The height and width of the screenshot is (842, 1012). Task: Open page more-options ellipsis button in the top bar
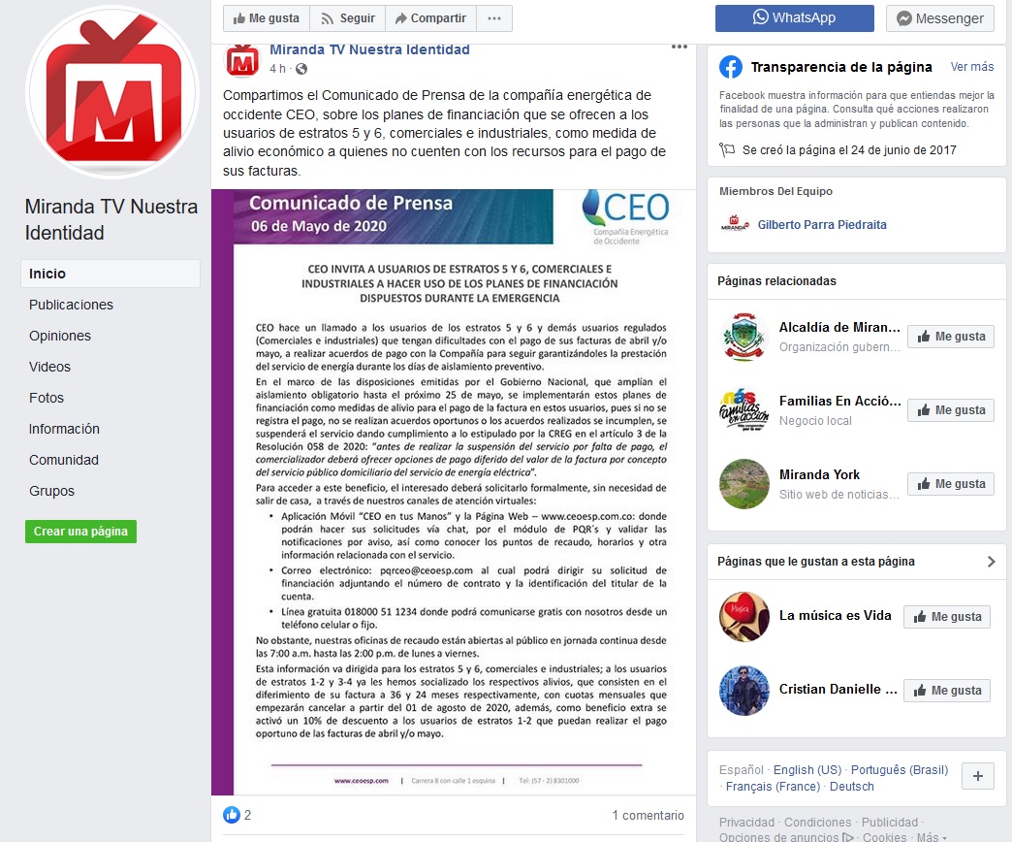[494, 18]
